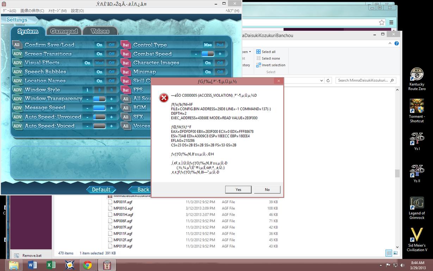Open File Explorer from the taskbar

coord(14,265)
